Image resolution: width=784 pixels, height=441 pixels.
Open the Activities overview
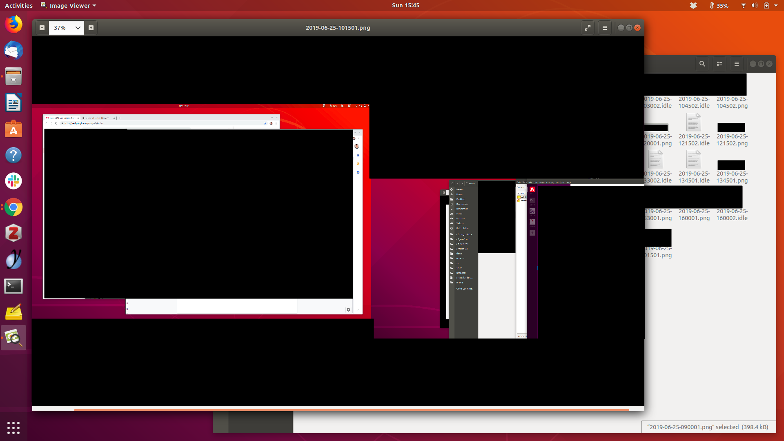(19, 5)
